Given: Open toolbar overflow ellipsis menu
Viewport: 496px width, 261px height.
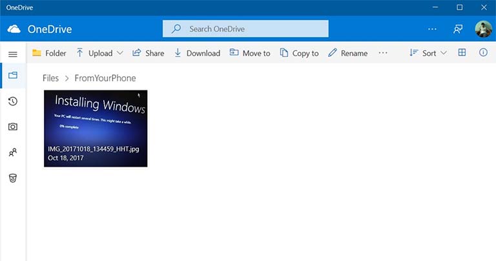Looking at the screenshot, I should pyautogui.click(x=383, y=53).
